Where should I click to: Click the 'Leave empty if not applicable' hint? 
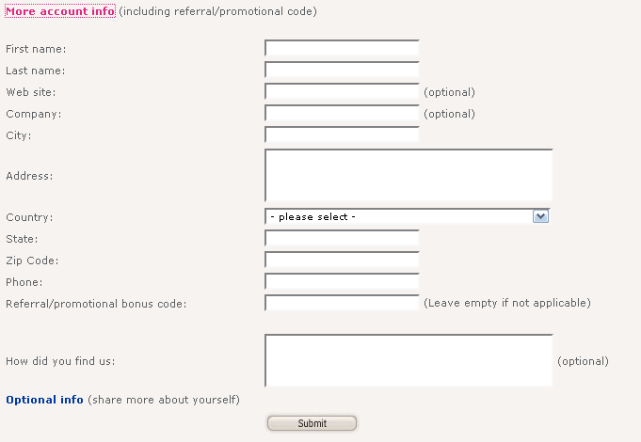506,303
